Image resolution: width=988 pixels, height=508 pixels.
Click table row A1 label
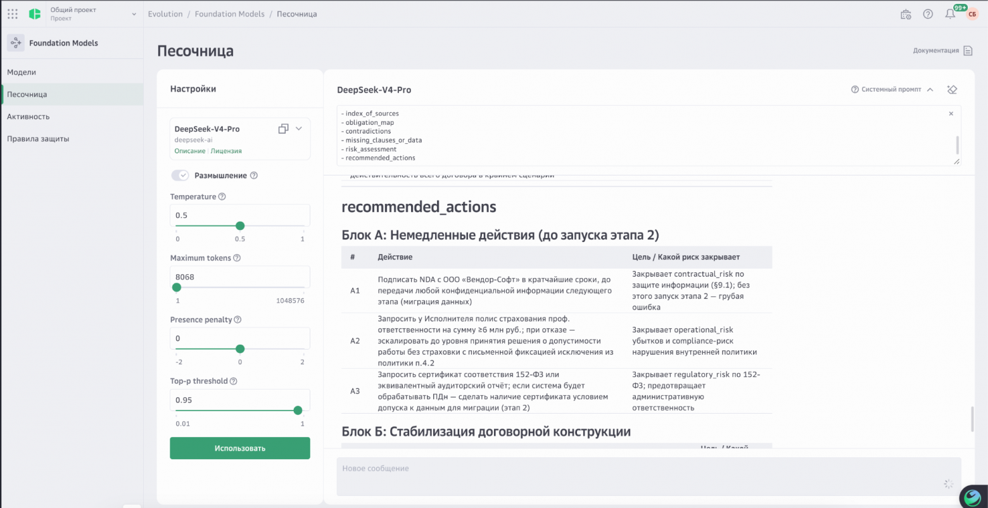coord(355,290)
